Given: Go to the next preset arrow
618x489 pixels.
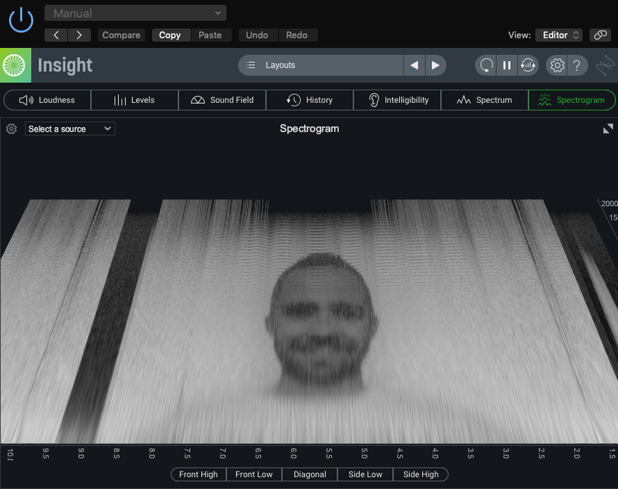Looking at the screenshot, I should pos(79,35).
